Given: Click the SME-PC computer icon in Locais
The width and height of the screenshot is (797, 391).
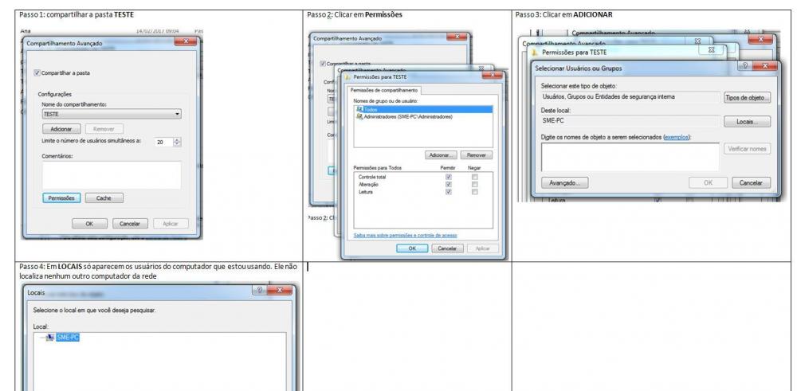Looking at the screenshot, I should (x=50, y=338).
